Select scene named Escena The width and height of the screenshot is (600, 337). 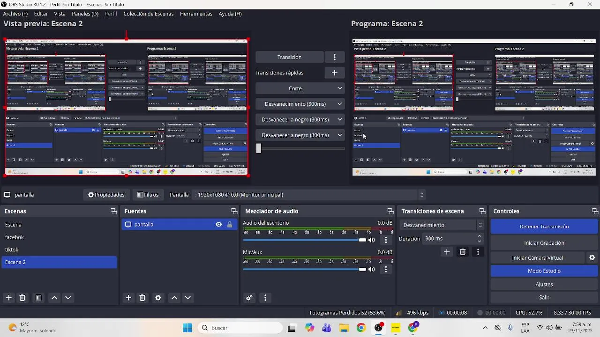tap(59, 225)
